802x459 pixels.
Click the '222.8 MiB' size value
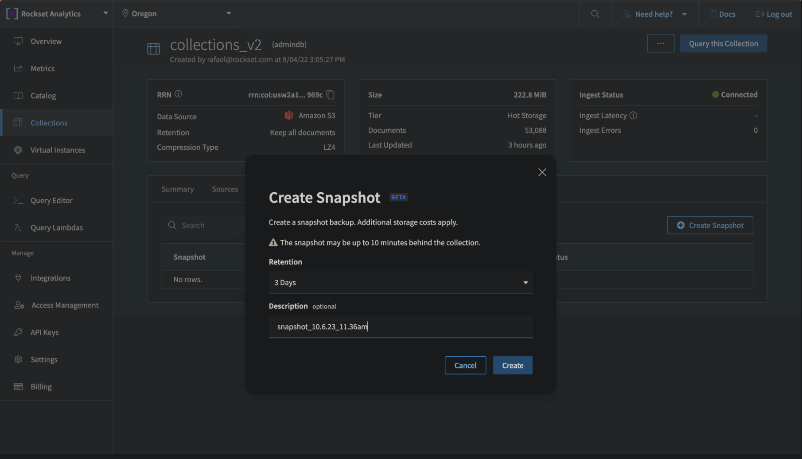[x=530, y=95]
